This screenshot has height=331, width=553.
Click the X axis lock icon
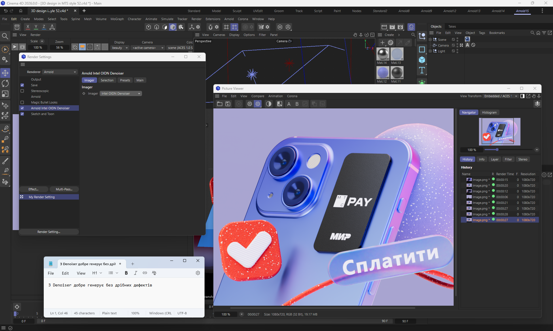pyautogui.click(x=28, y=27)
